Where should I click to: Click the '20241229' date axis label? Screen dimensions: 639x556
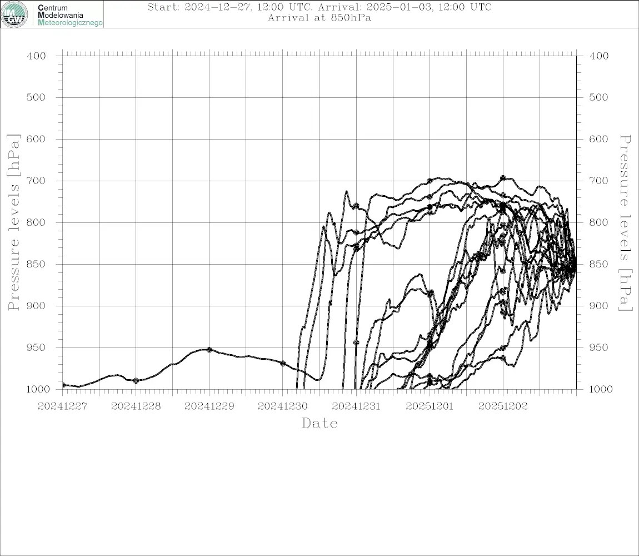tap(209, 406)
